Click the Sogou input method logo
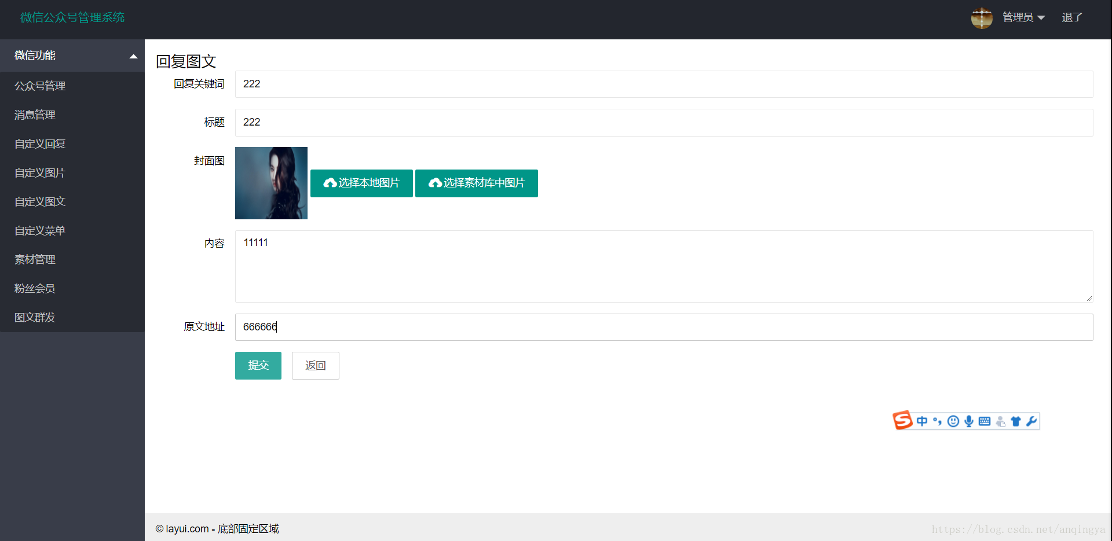 [x=902, y=420]
